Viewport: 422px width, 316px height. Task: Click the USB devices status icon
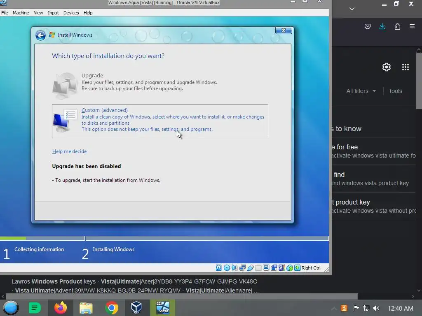coord(250,267)
